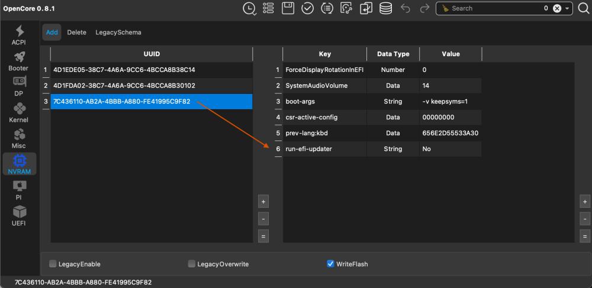592x288 pixels.
Task: Click the key and image toolbar icon
Action: pyautogui.click(x=346, y=8)
